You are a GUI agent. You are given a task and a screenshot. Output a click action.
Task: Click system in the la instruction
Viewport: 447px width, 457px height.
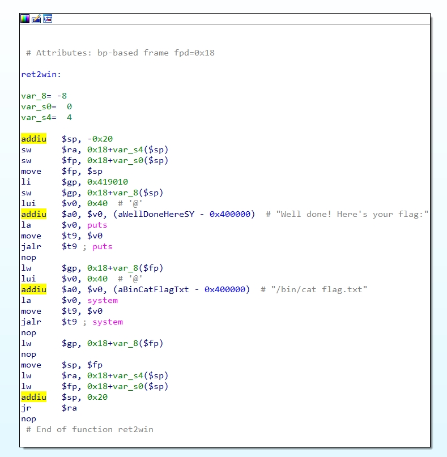tap(102, 300)
